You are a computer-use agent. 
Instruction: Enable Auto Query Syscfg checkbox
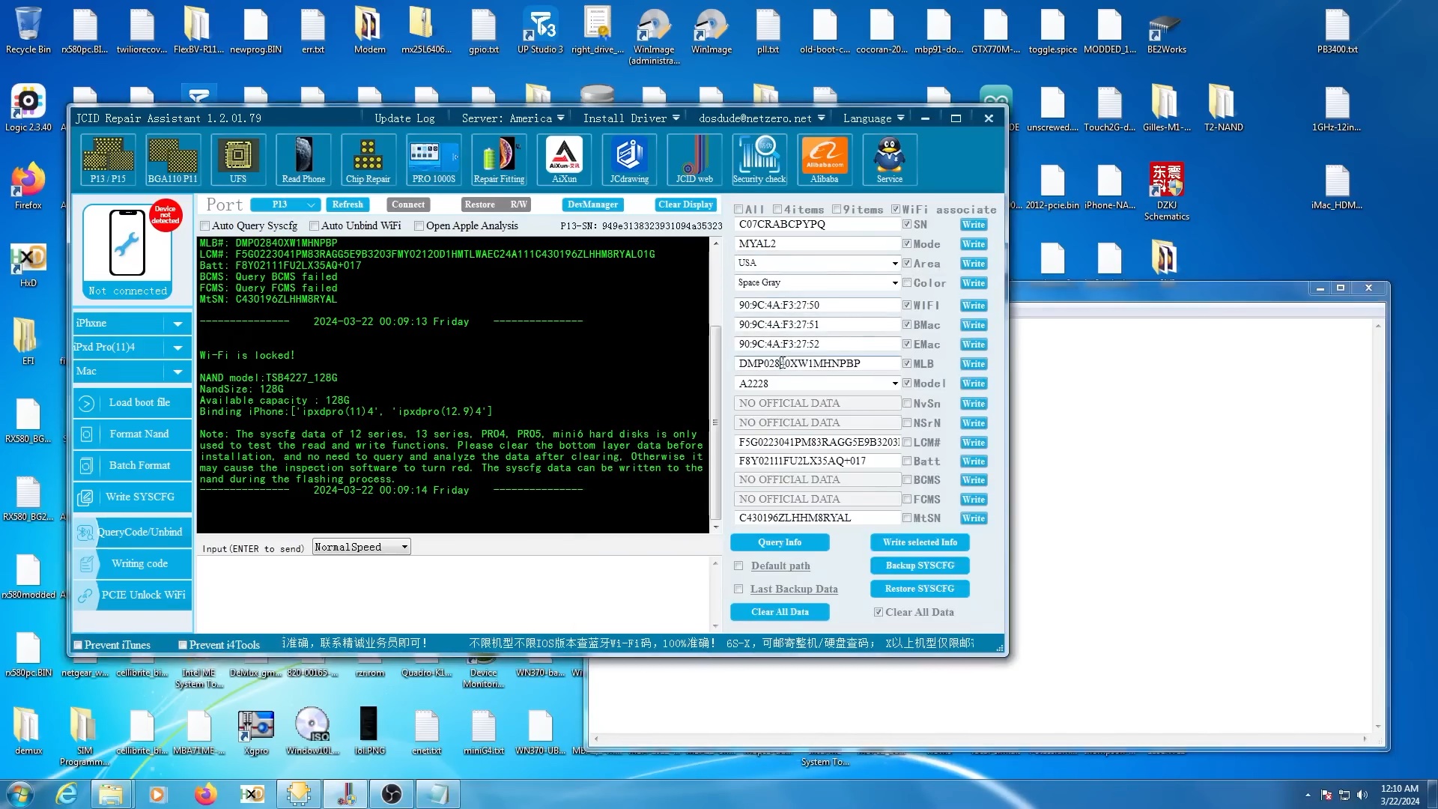pyautogui.click(x=205, y=226)
